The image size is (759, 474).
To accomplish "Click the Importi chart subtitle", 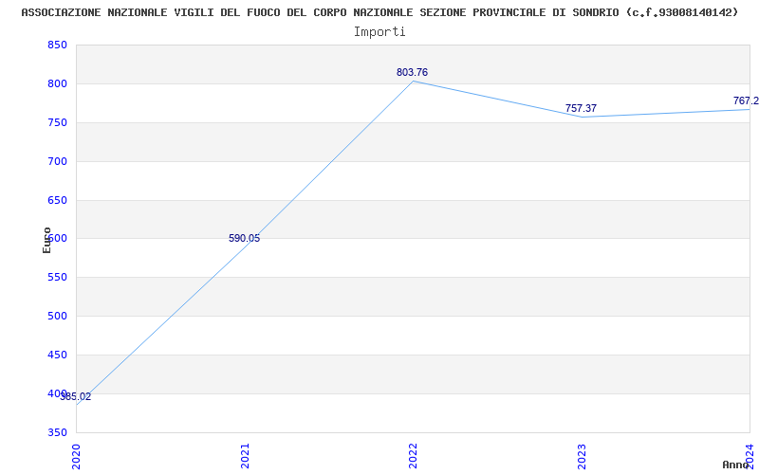I will pyautogui.click(x=379, y=32).
